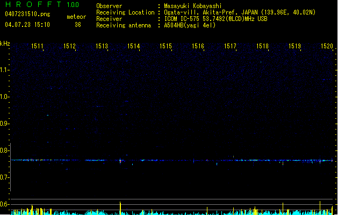Image resolution: width=338 pixels, height=215 pixels.
Task: Click the 'meteor' label
Action: [x=76, y=17]
